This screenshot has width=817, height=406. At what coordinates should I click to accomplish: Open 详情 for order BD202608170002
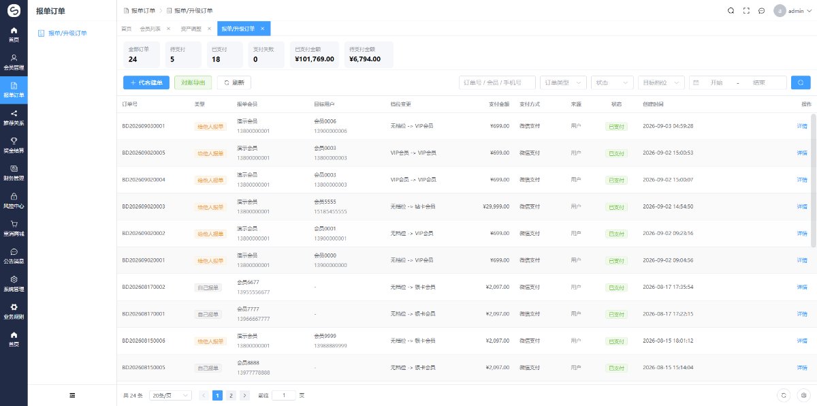[x=802, y=287]
